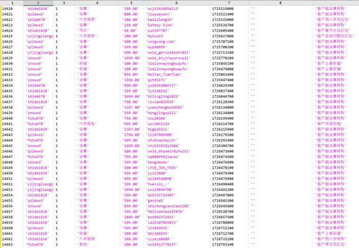Click the 'BeiYan_TianTian' cell in row 14632

pos(164,74)
